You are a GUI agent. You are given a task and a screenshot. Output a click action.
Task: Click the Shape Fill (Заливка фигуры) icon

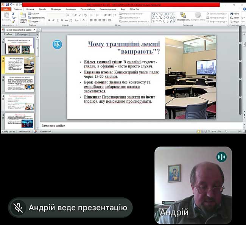pyautogui.click(x=207, y=14)
